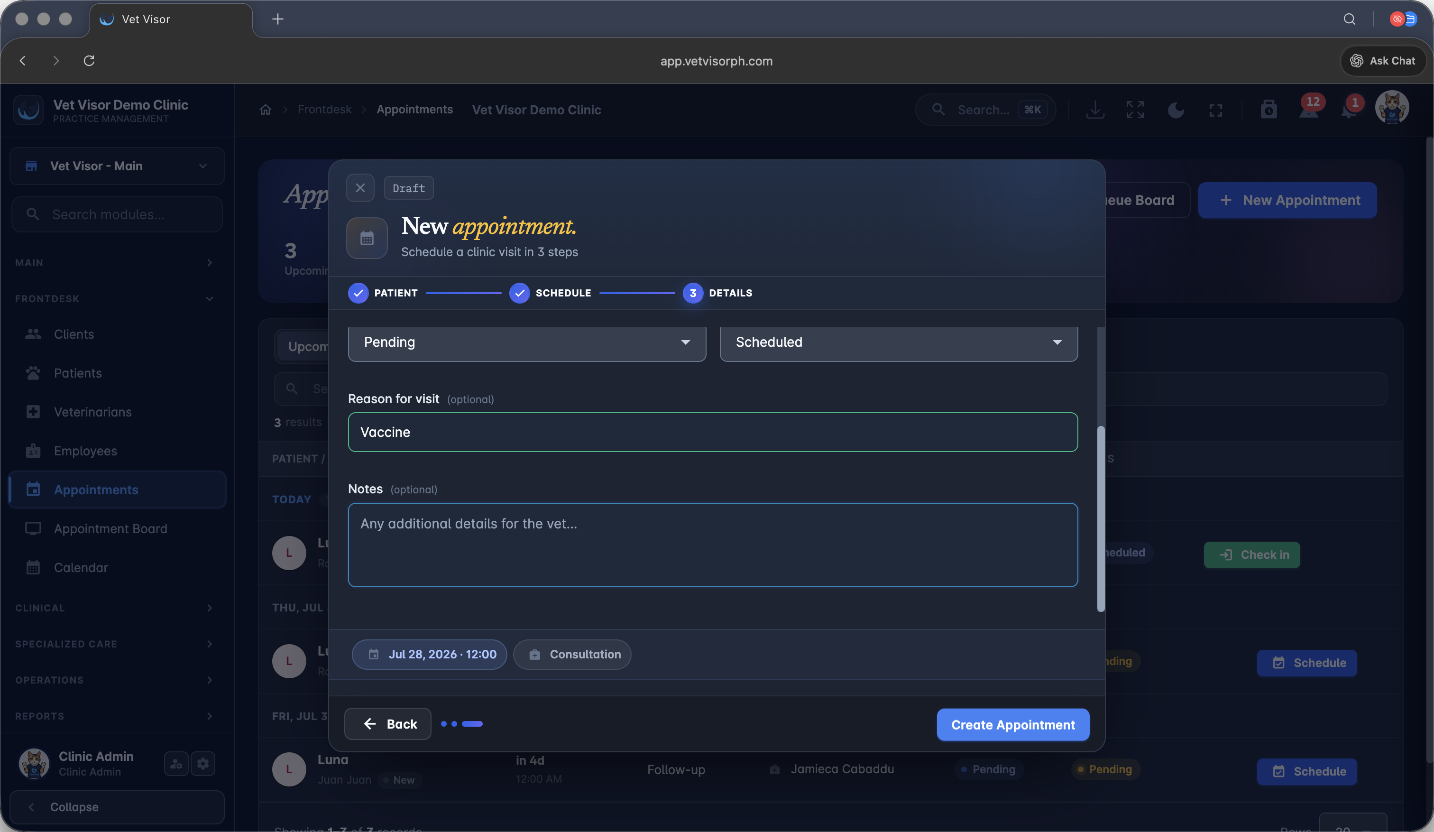The height and width of the screenshot is (832, 1434).
Task: Open the Pending status dropdown
Action: (527, 342)
